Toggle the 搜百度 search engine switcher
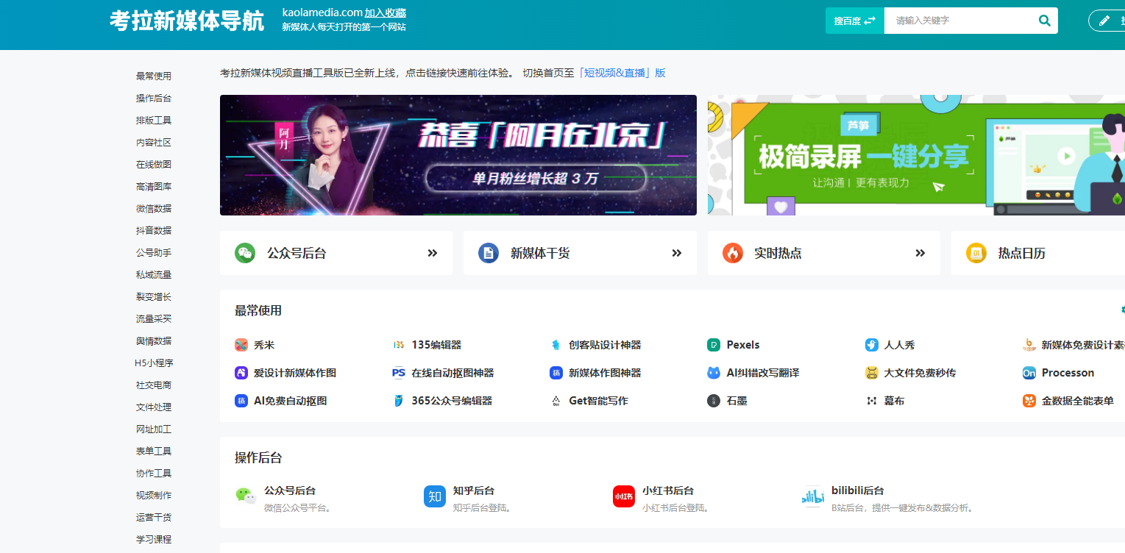The height and width of the screenshot is (553, 1125). (853, 20)
